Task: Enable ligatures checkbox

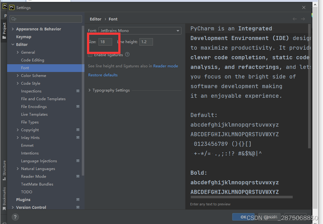Action: 90,55
